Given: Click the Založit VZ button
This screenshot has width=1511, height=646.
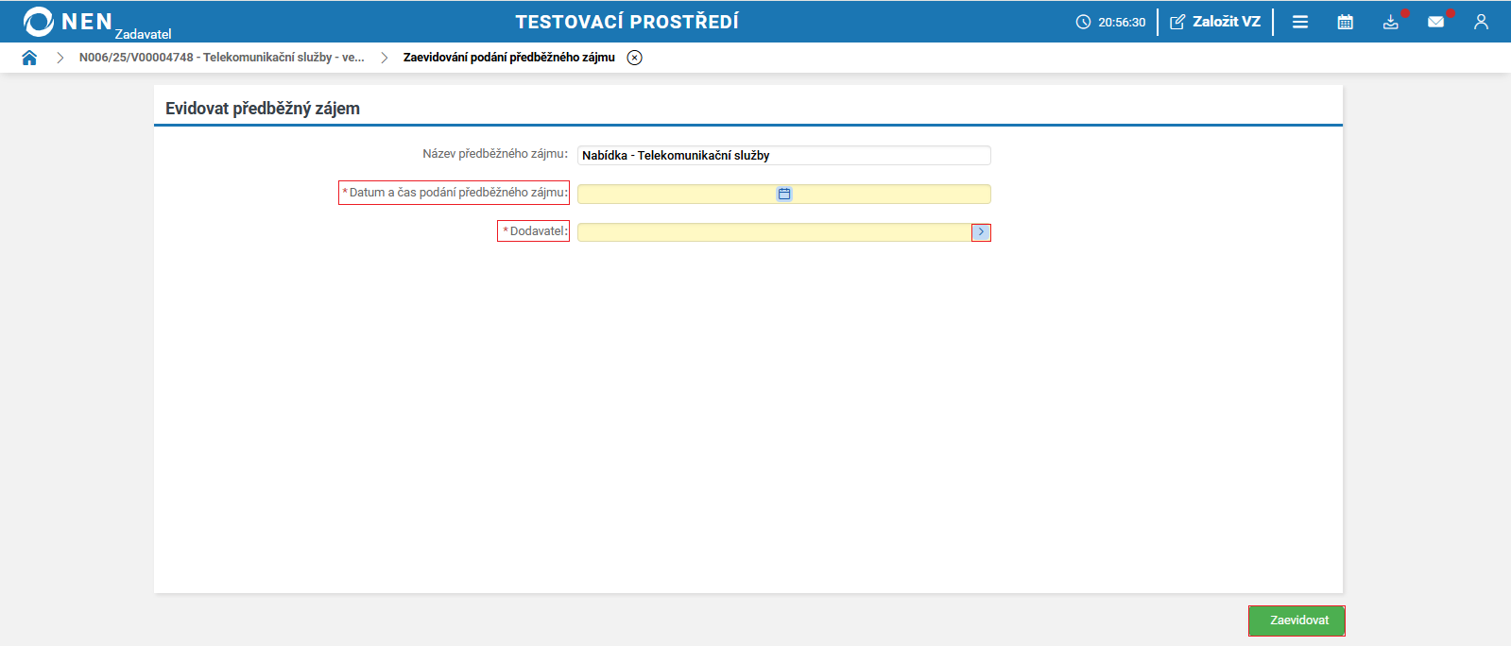Looking at the screenshot, I should [1215, 22].
